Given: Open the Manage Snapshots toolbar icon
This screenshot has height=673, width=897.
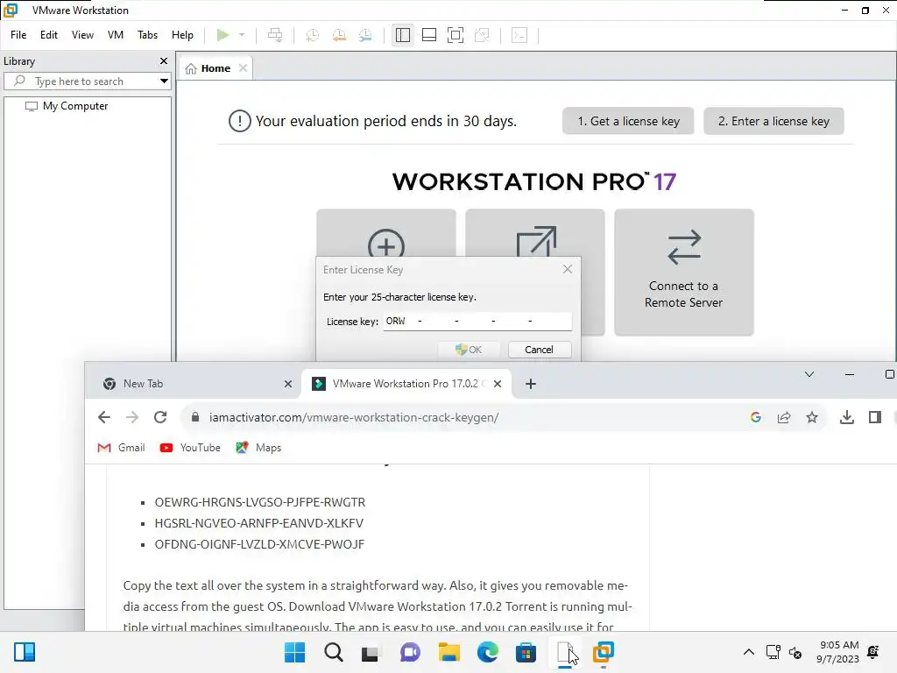Looking at the screenshot, I should click(365, 35).
